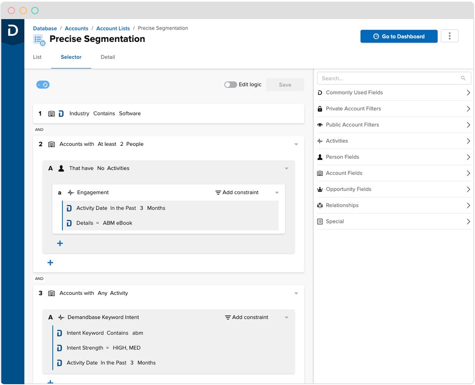
Task: Click the icon beside Opportunity Fields
Action: pyautogui.click(x=320, y=189)
